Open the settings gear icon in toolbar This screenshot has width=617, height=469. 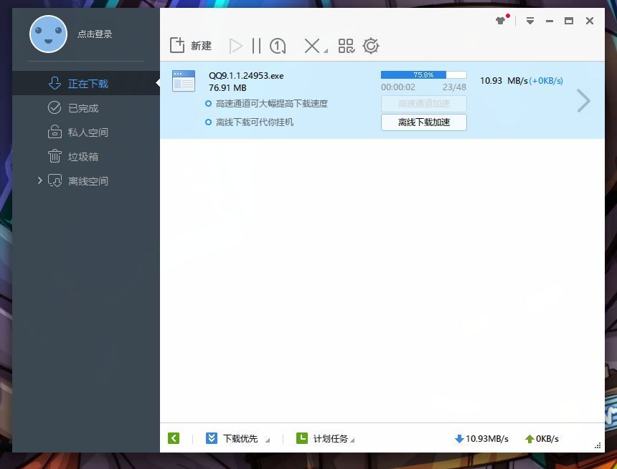(371, 47)
